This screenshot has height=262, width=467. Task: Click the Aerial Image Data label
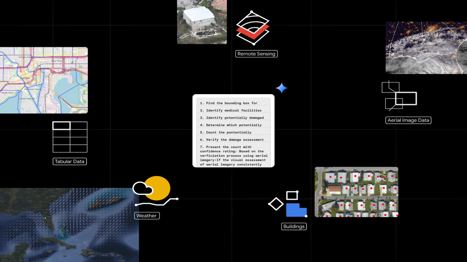pyautogui.click(x=408, y=120)
